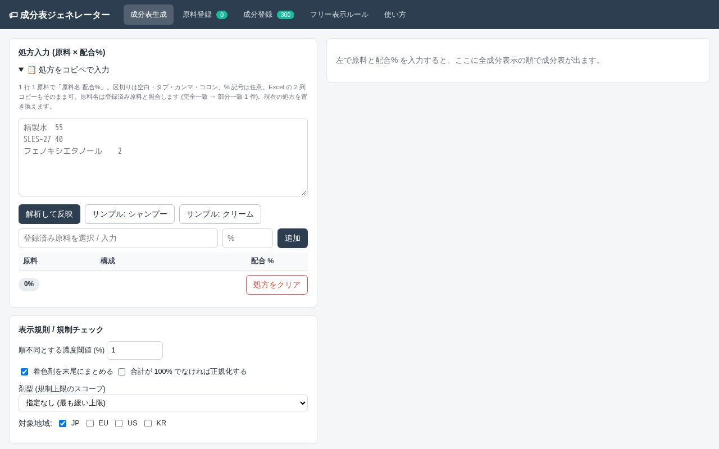The image size is (719, 449).
Task: Open the 成分表生成 tab
Action: point(148,15)
